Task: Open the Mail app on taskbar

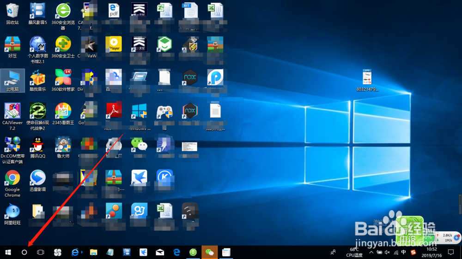Action: click(x=160, y=252)
